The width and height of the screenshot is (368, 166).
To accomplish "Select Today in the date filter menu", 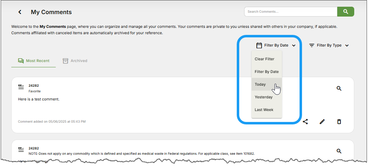I will click(x=260, y=84).
